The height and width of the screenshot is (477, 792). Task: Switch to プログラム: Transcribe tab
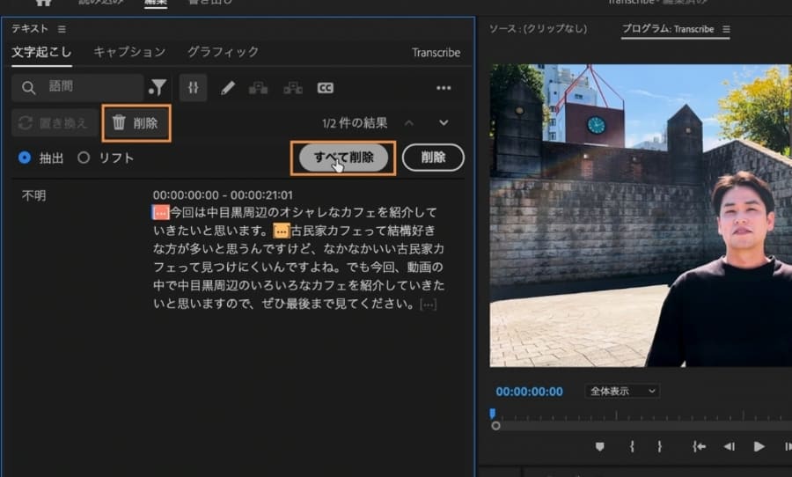click(x=668, y=29)
